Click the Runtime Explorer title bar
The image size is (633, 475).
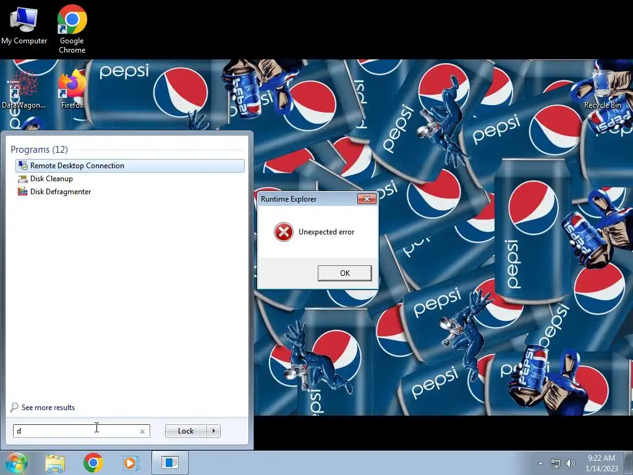(307, 199)
